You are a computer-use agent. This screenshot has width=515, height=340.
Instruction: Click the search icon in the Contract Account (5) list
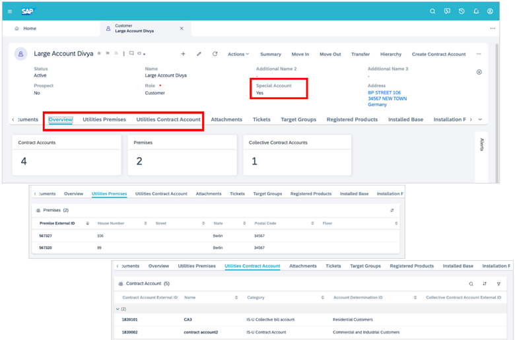pos(471,284)
